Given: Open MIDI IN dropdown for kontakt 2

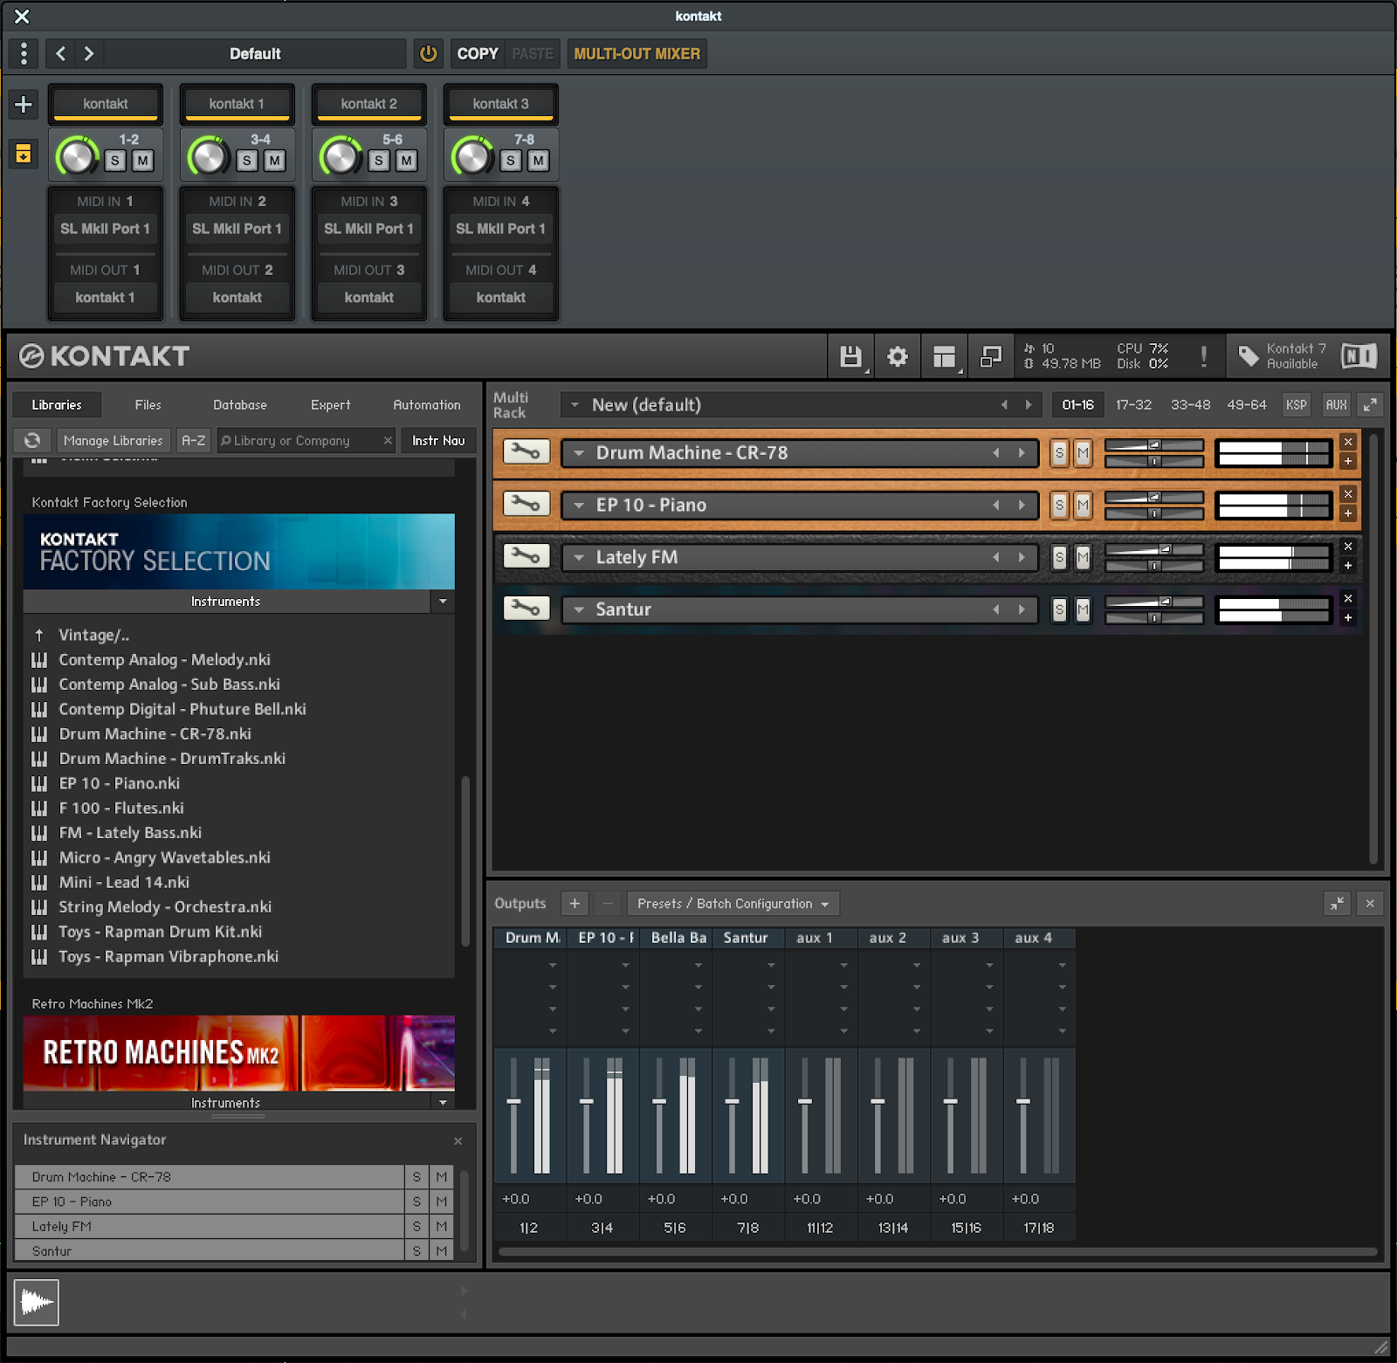Looking at the screenshot, I should tap(368, 228).
